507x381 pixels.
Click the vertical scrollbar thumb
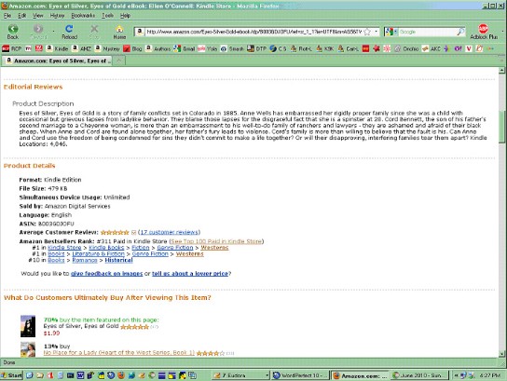pyautogui.click(x=501, y=127)
